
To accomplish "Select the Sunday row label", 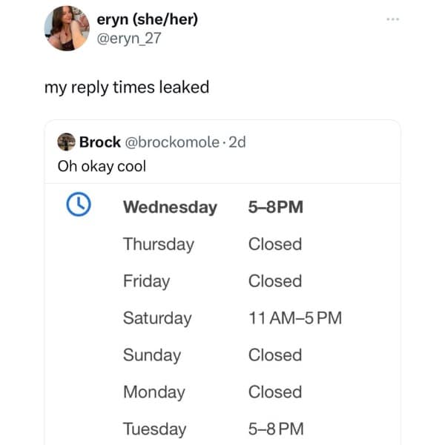I will point(151,355).
